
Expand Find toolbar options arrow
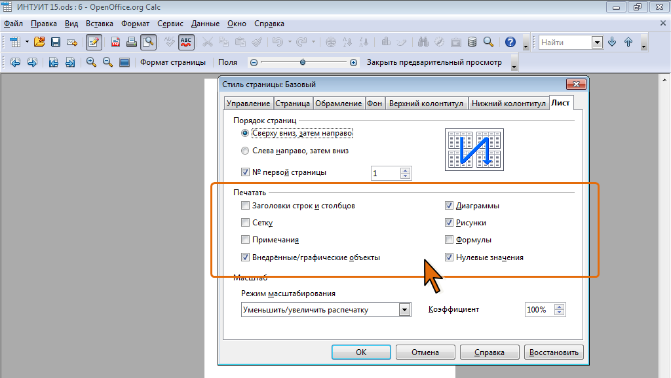(643, 43)
